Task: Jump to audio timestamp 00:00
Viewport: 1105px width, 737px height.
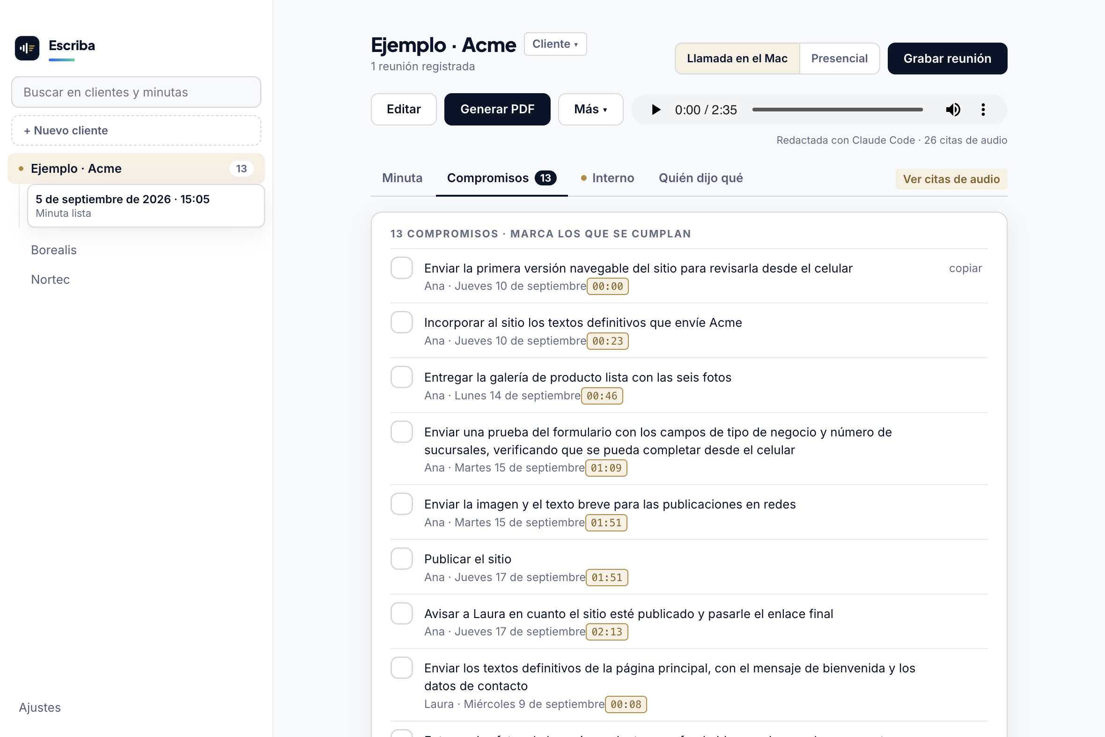Action: [x=607, y=286]
